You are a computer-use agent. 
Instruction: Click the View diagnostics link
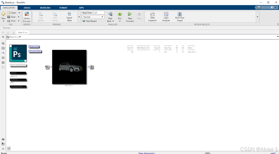click(147, 153)
